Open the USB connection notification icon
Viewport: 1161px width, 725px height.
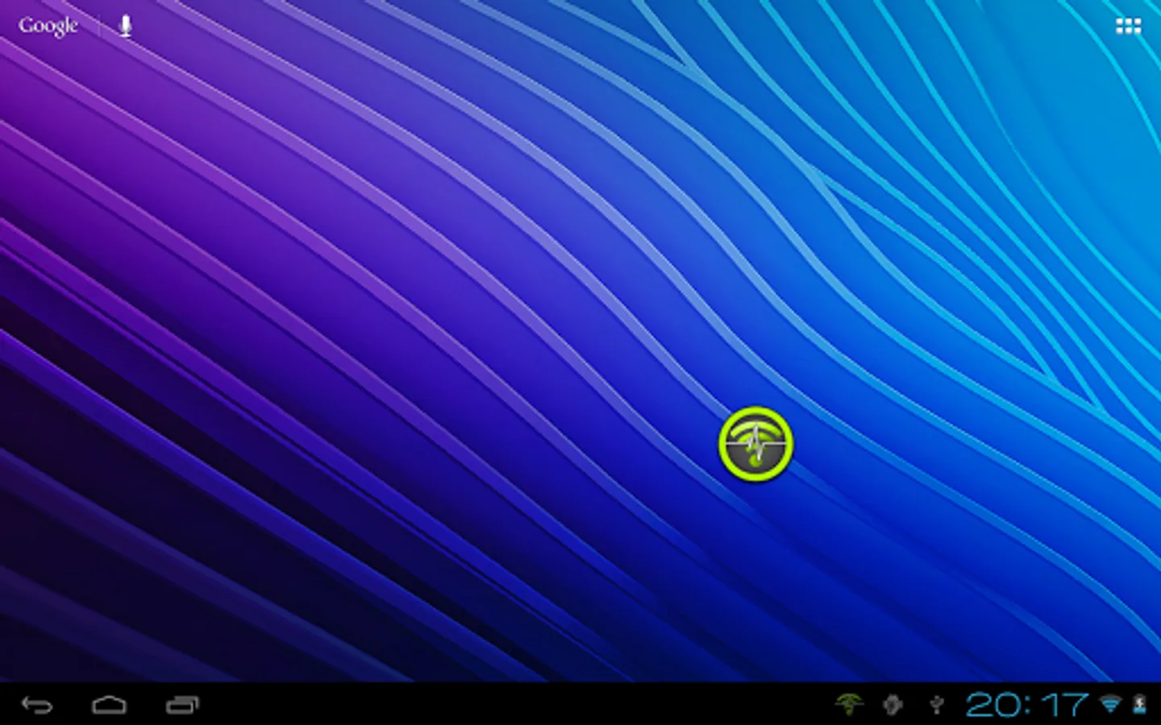(x=936, y=705)
